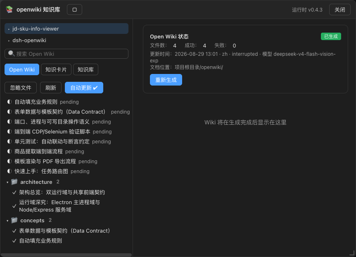Open 运行域深究：Electron 主进程域 page
This screenshot has width=356, height=257.
click(59, 206)
